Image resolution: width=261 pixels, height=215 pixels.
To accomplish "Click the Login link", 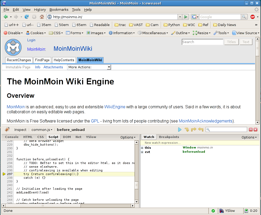I will point(31,40).
